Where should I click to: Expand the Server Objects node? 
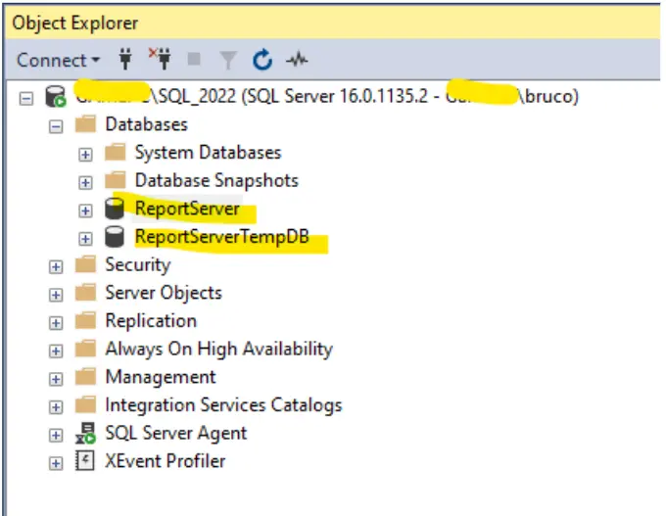pos(56,295)
